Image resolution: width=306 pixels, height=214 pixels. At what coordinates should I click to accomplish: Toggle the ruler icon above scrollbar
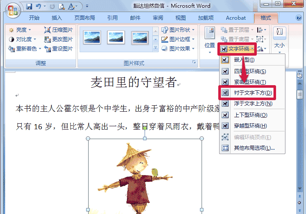[300, 76]
